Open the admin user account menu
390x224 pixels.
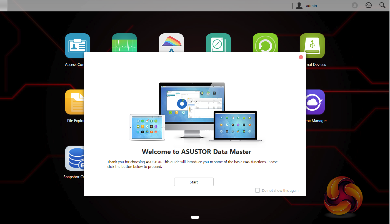click(307, 6)
